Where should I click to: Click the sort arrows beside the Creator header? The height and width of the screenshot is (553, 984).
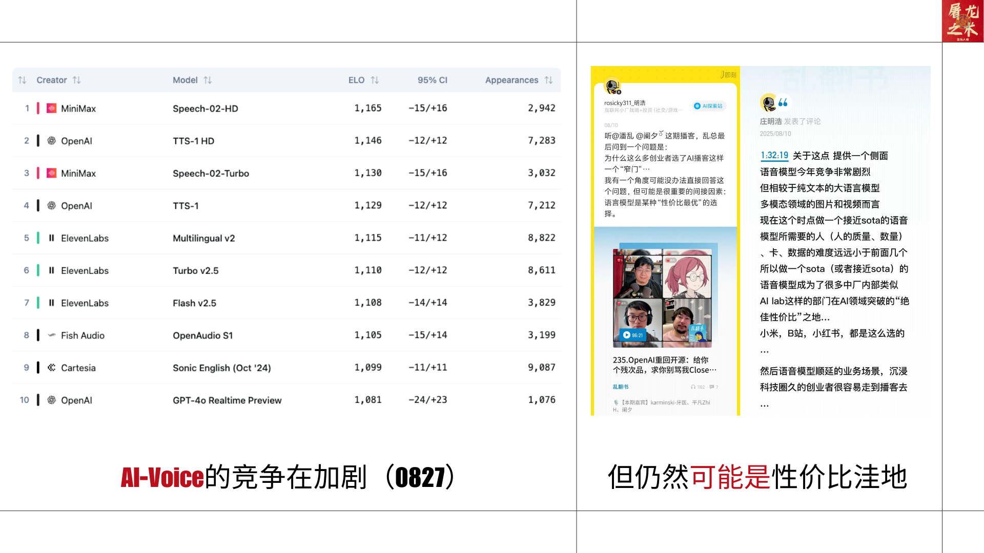[x=77, y=80]
